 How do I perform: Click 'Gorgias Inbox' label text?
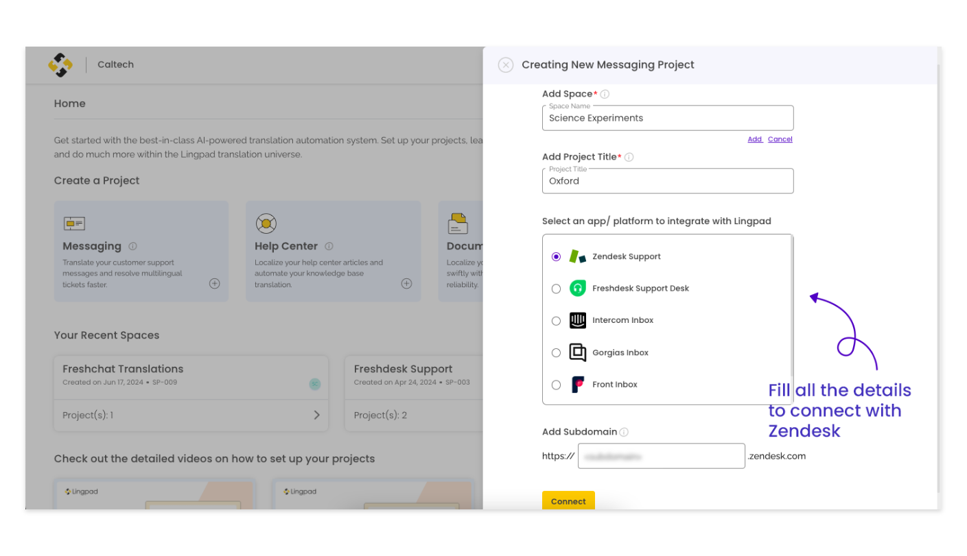pos(620,352)
